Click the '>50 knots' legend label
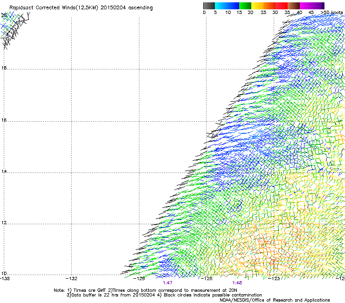 (x=331, y=13)
